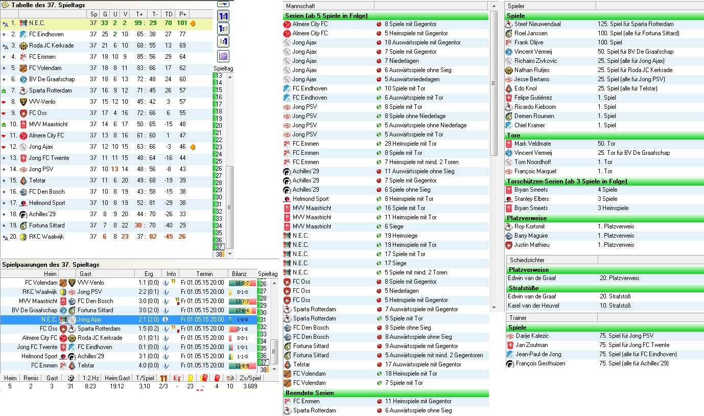Image resolution: width=704 pixels, height=416 pixels.
Task: Click the spectators icon beside Zs/Spiel
Action: point(230,378)
